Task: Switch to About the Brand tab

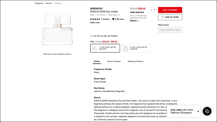Action: point(114,61)
